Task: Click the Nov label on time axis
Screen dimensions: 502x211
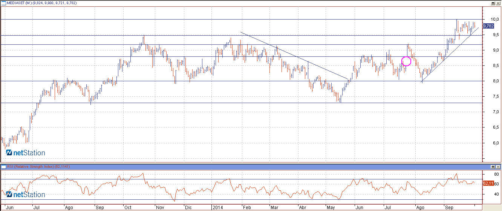Action: tap(160, 207)
